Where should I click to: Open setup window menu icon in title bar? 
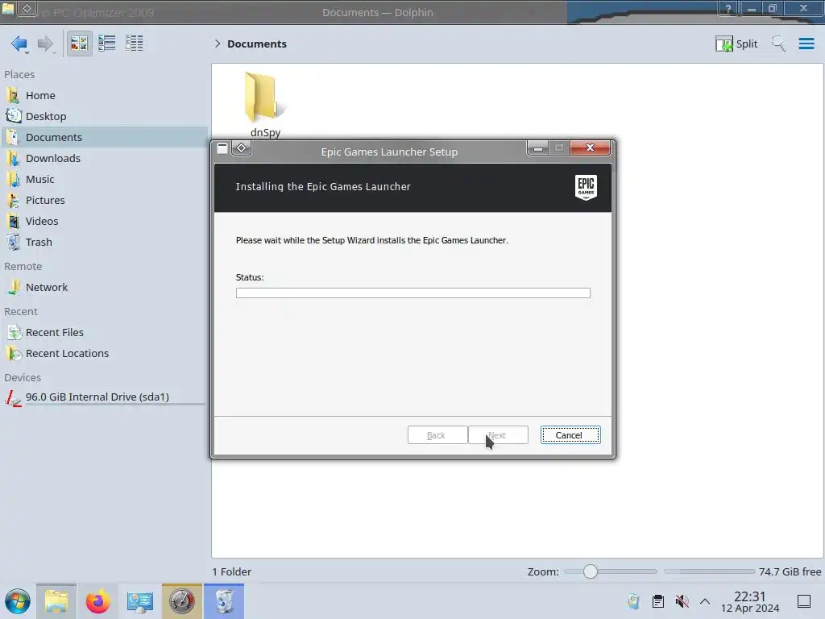pyautogui.click(x=222, y=148)
